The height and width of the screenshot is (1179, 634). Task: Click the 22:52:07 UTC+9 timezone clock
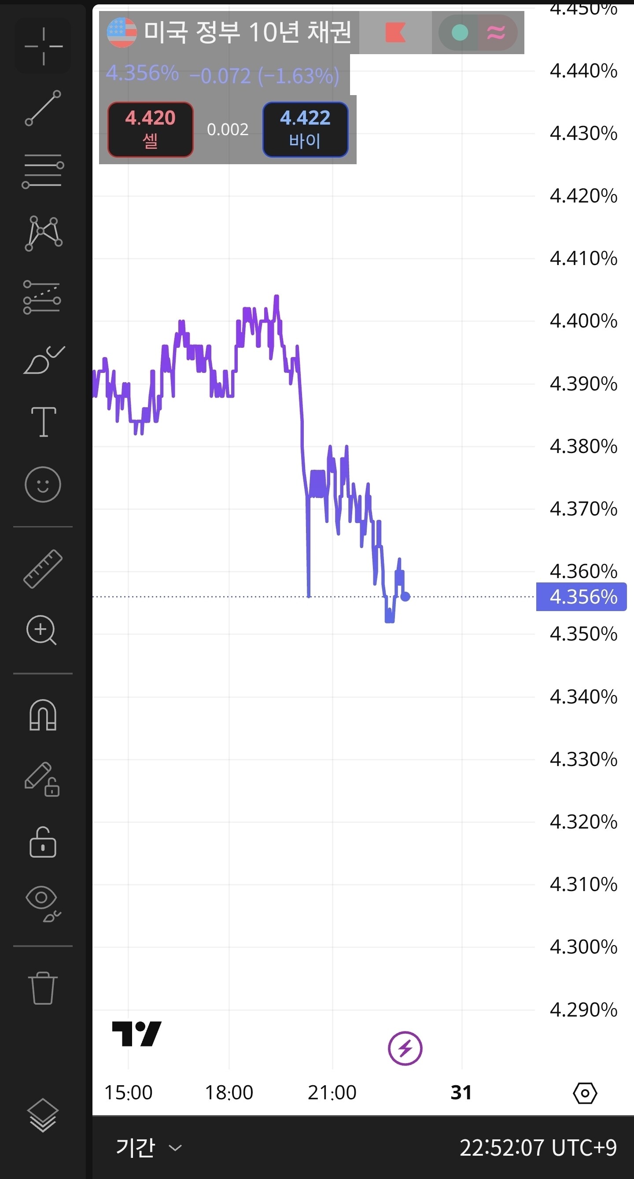(x=538, y=1147)
